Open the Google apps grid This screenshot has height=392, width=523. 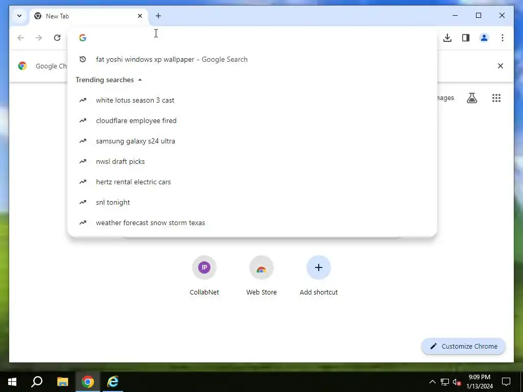click(x=496, y=98)
